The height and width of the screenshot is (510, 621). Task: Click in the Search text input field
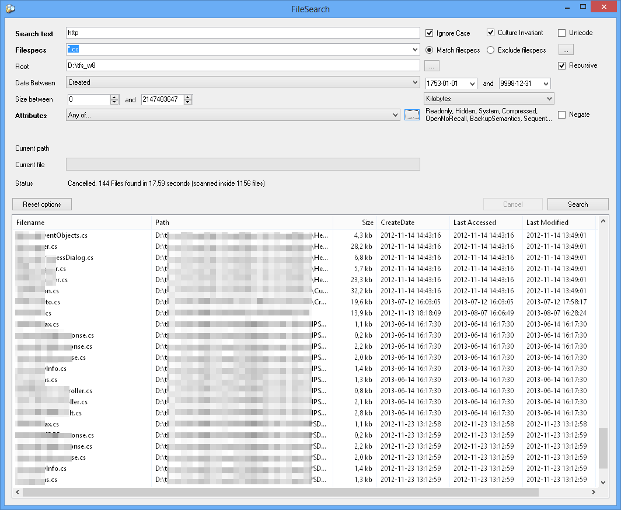[243, 33]
